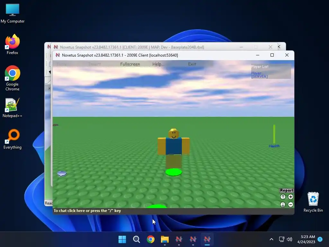Click the chat bar to start typing
The image size is (329, 247).
coord(173,211)
